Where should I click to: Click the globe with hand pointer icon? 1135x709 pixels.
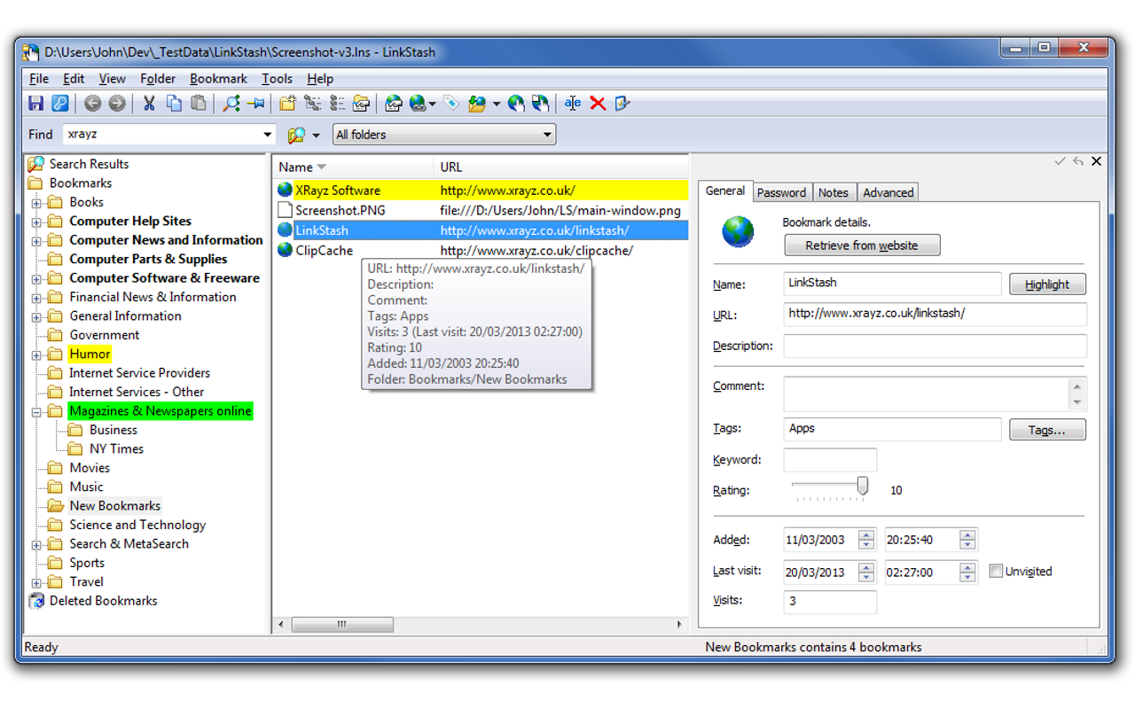coord(516,104)
